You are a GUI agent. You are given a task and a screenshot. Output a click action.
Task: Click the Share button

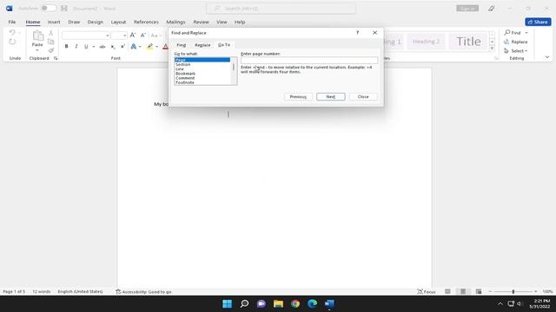pyautogui.click(x=538, y=22)
